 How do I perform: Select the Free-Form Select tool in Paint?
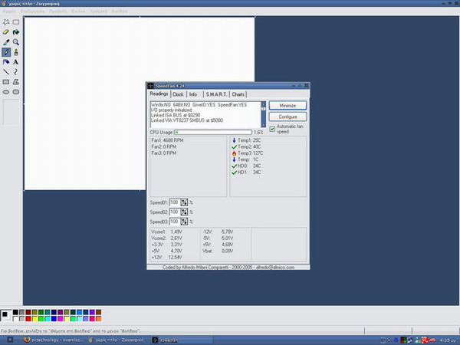(x=6, y=22)
